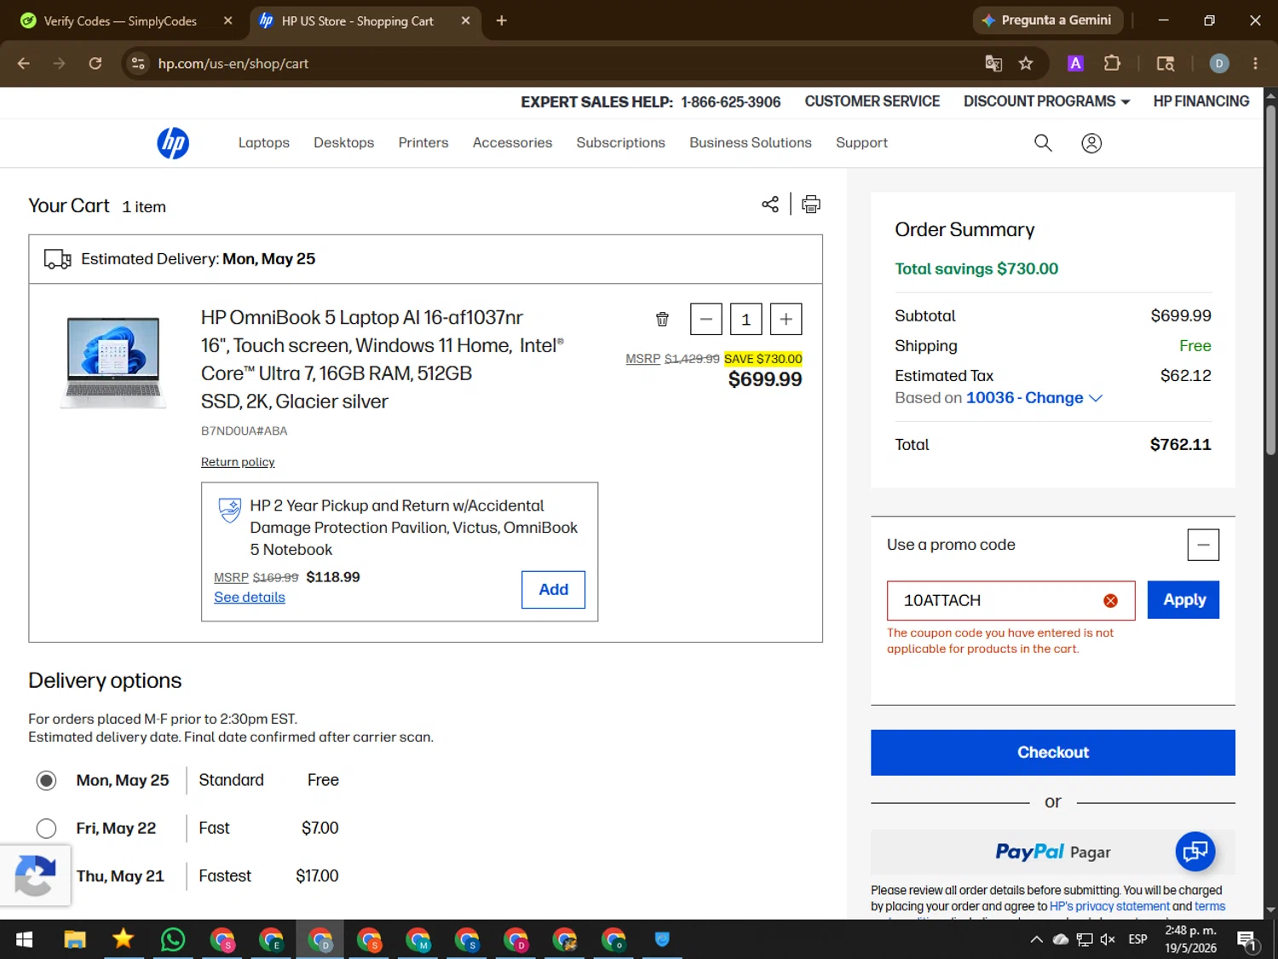Image resolution: width=1278 pixels, height=959 pixels.
Task: Open the Customer Service link
Action: [x=872, y=101]
